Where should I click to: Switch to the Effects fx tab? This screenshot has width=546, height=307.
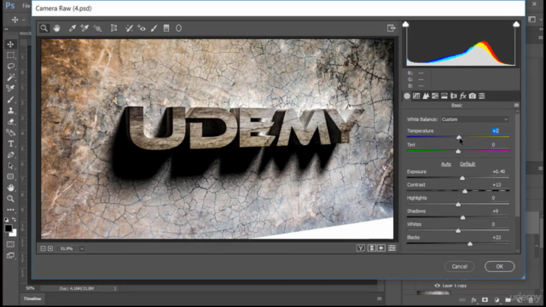point(462,96)
